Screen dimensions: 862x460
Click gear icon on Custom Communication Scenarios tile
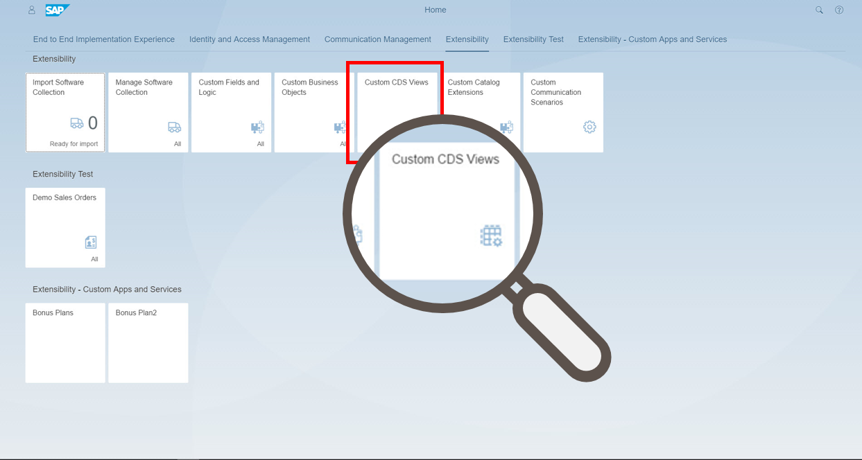point(589,127)
